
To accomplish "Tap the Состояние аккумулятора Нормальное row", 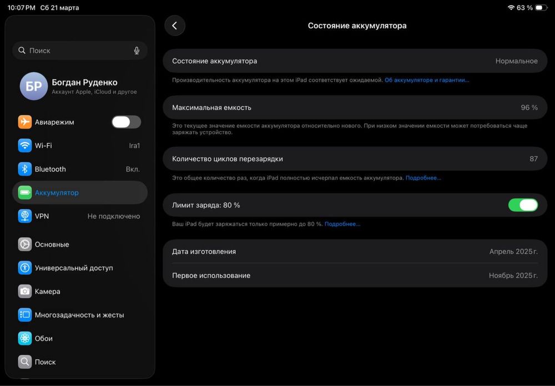I will (x=355, y=61).
